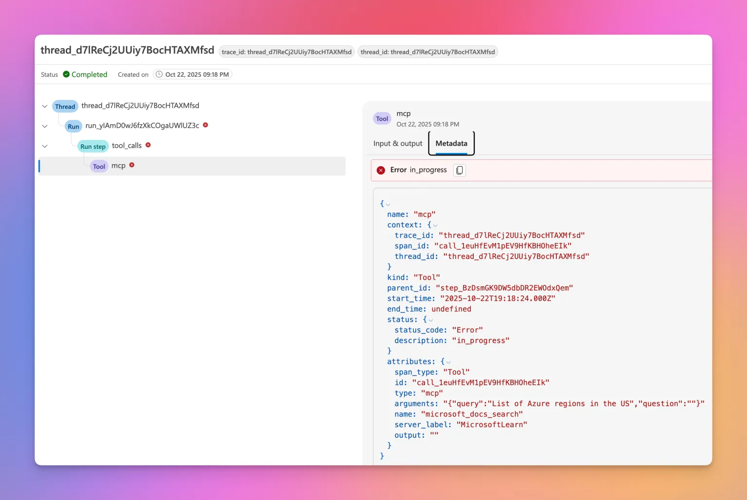Click the trace_id chip in header
The height and width of the screenshot is (500, 747).
286,52
